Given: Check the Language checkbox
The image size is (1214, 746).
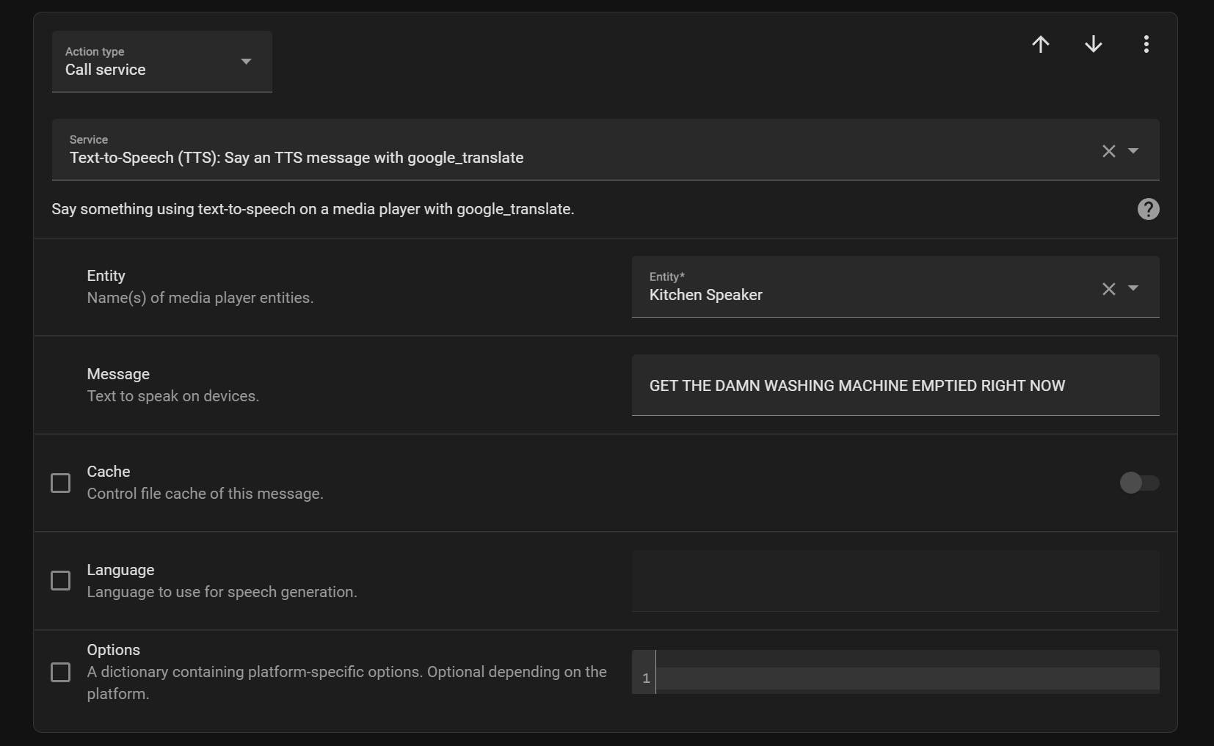Looking at the screenshot, I should [61, 580].
